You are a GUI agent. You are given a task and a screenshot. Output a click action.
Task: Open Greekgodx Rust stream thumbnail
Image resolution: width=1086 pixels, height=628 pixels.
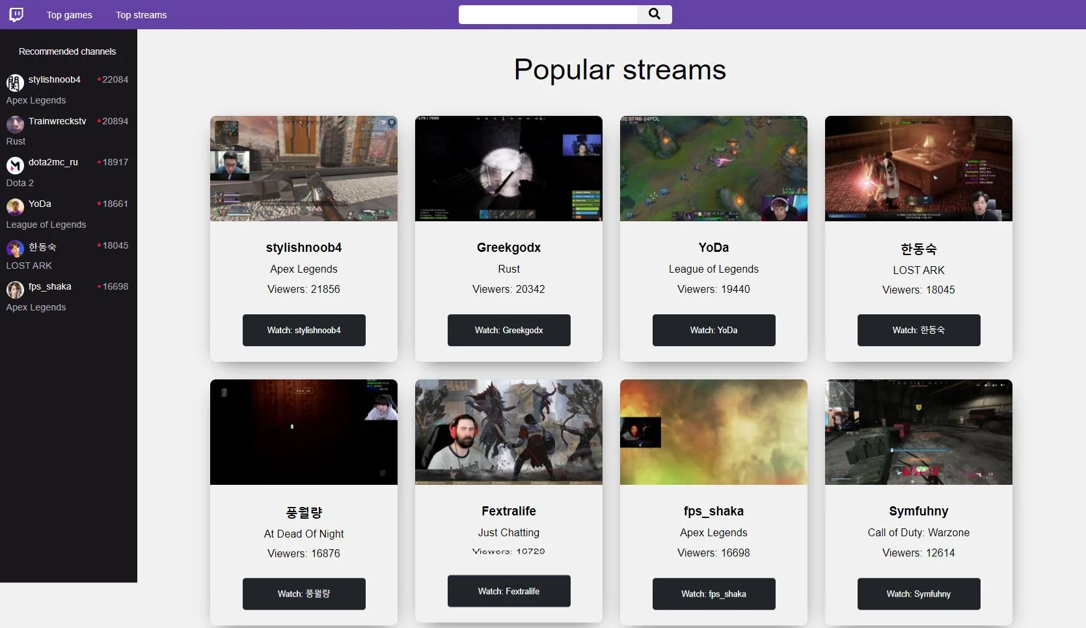[509, 169]
